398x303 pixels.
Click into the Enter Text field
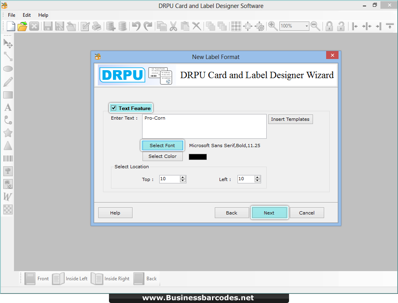tap(204, 126)
